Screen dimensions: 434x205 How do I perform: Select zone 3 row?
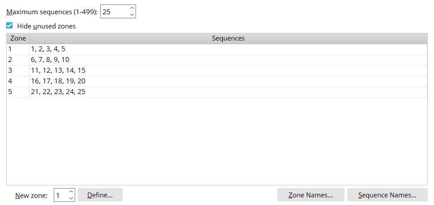tap(217, 70)
